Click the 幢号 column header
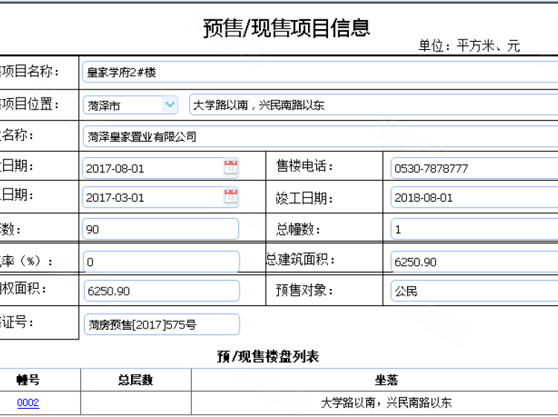The image size is (558, 417). (x=28, y=381)
